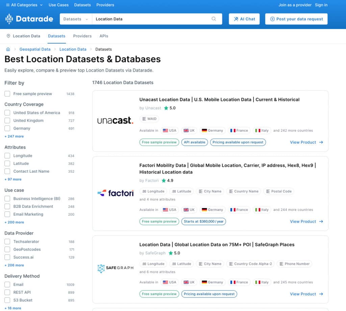Click Country Code Alpha-2 attribute chip

[250, 264]
